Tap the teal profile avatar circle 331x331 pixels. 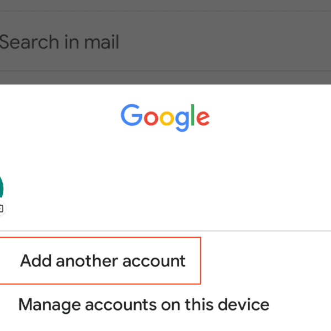click(2, 188)
